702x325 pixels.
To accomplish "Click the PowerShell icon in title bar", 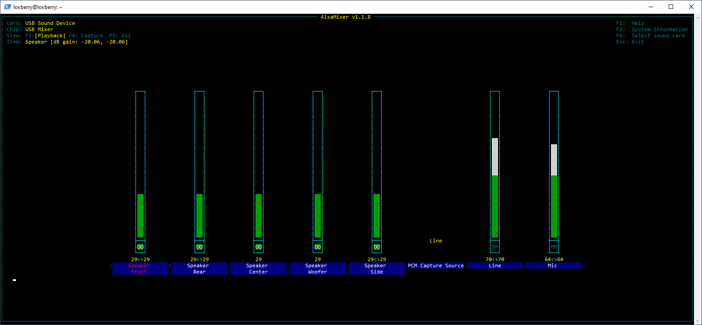I will click(7, 7).
